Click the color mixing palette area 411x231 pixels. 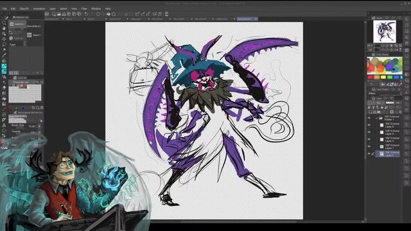pos(385,65)
